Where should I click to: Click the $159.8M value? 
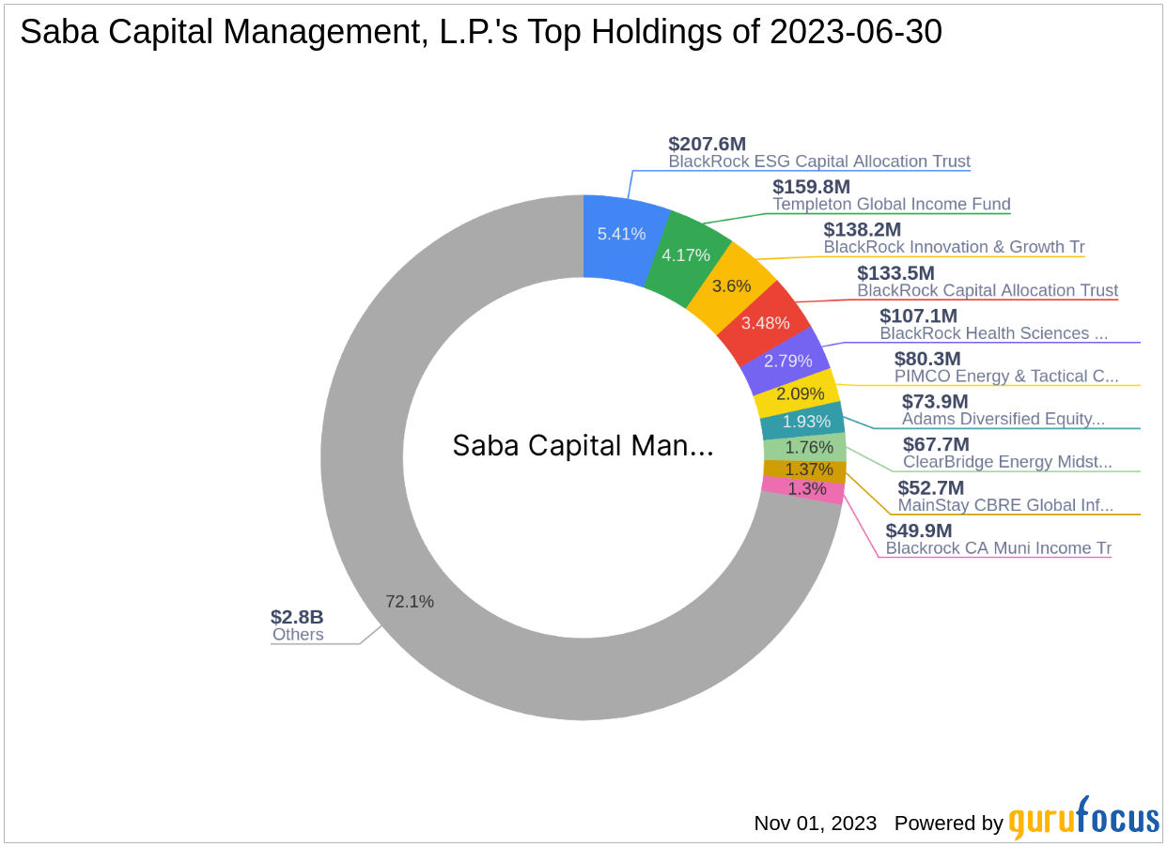pos(811,187)
